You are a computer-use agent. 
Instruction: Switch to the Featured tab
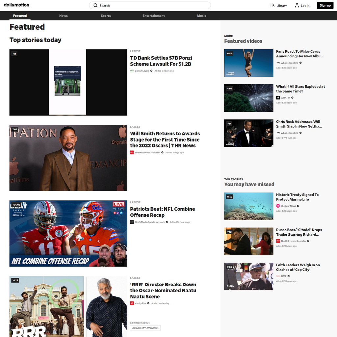tap(20, 16)
